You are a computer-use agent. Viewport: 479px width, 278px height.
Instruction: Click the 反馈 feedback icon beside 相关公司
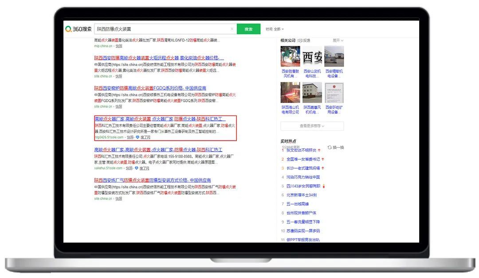click(x=300, y=41)
